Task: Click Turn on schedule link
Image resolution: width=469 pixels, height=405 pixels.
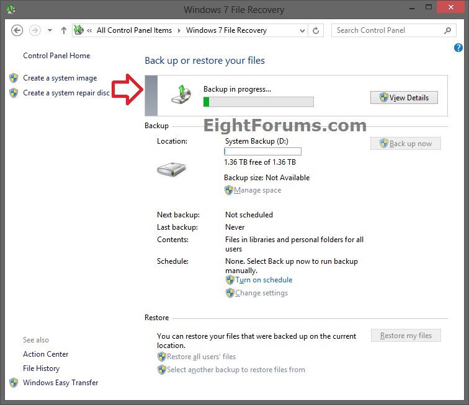Action: click(263, 280)
